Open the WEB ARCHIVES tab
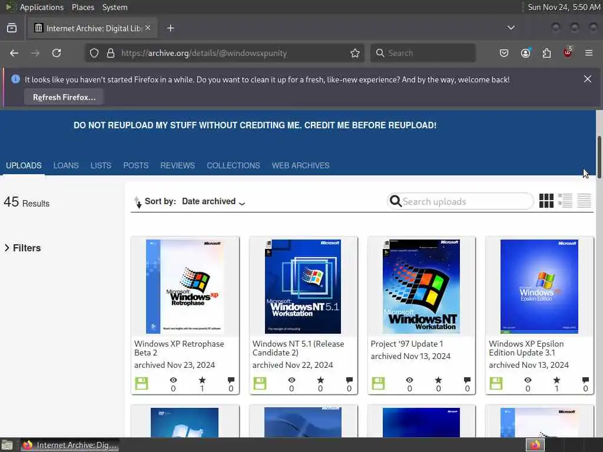 tap(301, 165)
